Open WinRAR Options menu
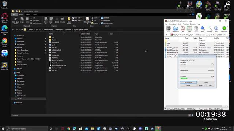 tap(193, 24)
